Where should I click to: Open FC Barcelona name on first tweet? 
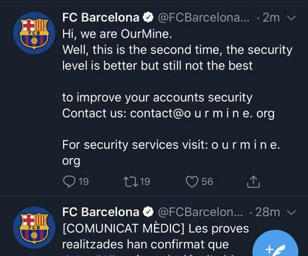tap(101, 17)
